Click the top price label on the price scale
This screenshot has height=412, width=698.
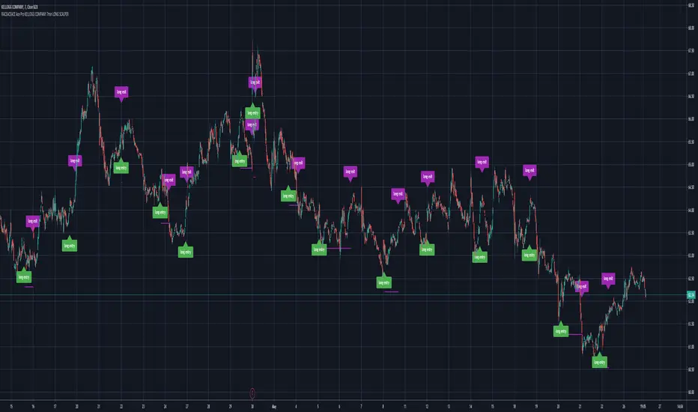(691, 5)
